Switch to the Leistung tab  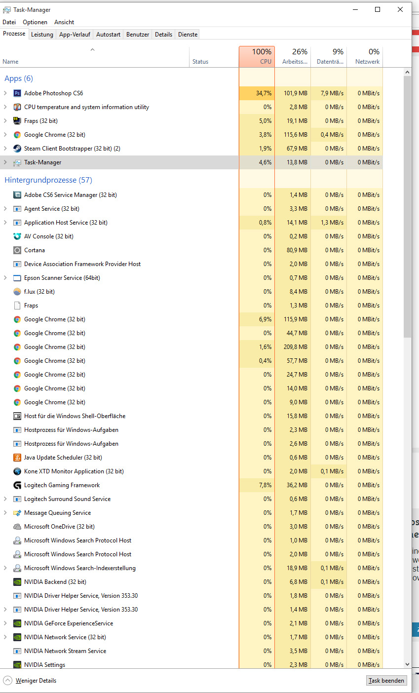[42, 35]
